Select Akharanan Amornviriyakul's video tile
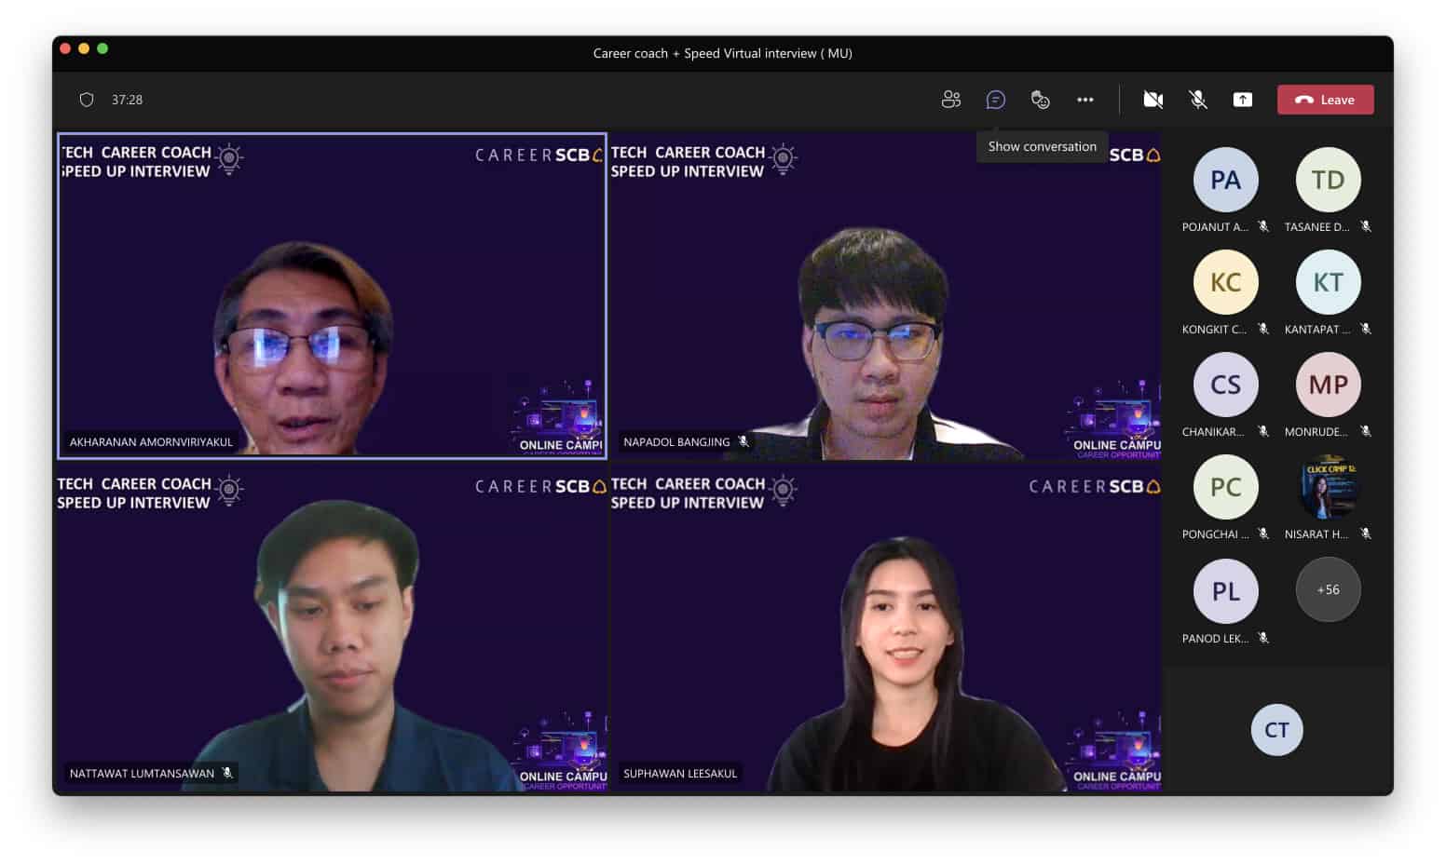The height and width of the screenshot is (865, 1446). 332,296
